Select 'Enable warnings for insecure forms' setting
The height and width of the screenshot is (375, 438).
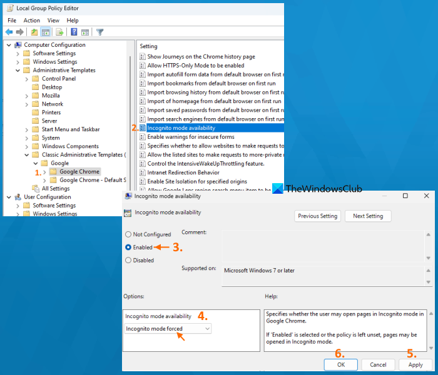coord(191,137)
